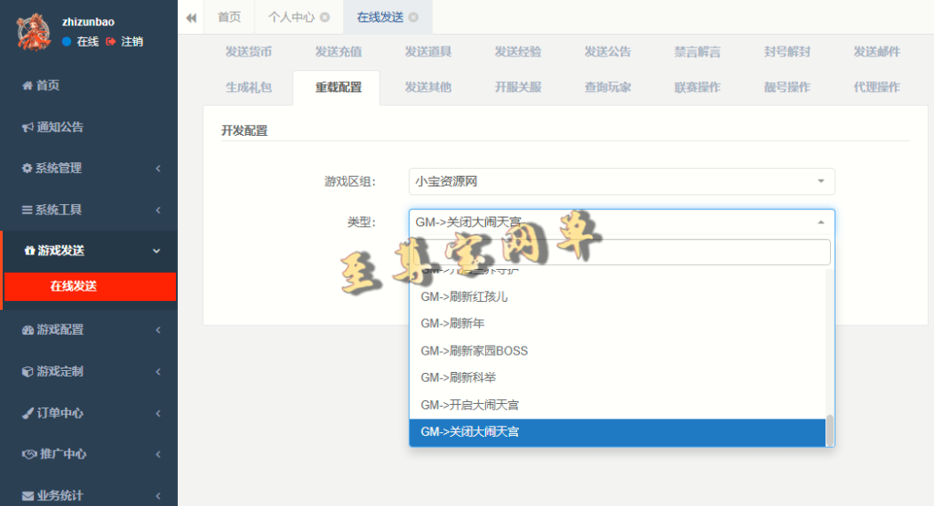Switch to the 查询玩家 tab

[607, 88]
